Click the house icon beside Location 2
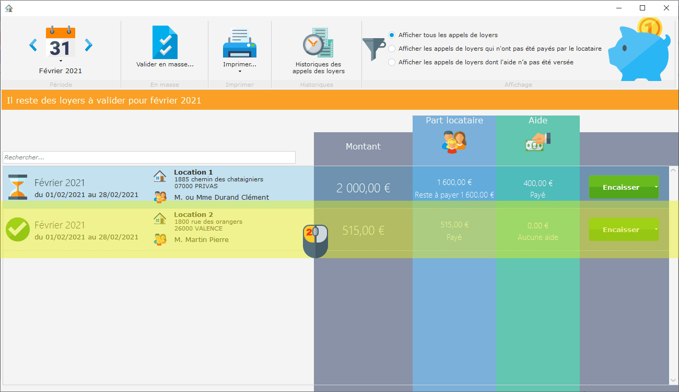The width and height of the screenshot is (679, 392). pyautogui.click(x=160, y=218)
